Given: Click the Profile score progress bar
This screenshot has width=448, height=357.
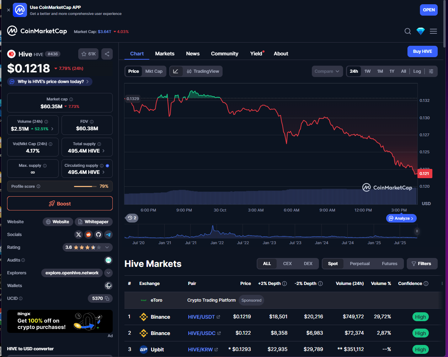Looking at the screenshot, I should (85, 186).
